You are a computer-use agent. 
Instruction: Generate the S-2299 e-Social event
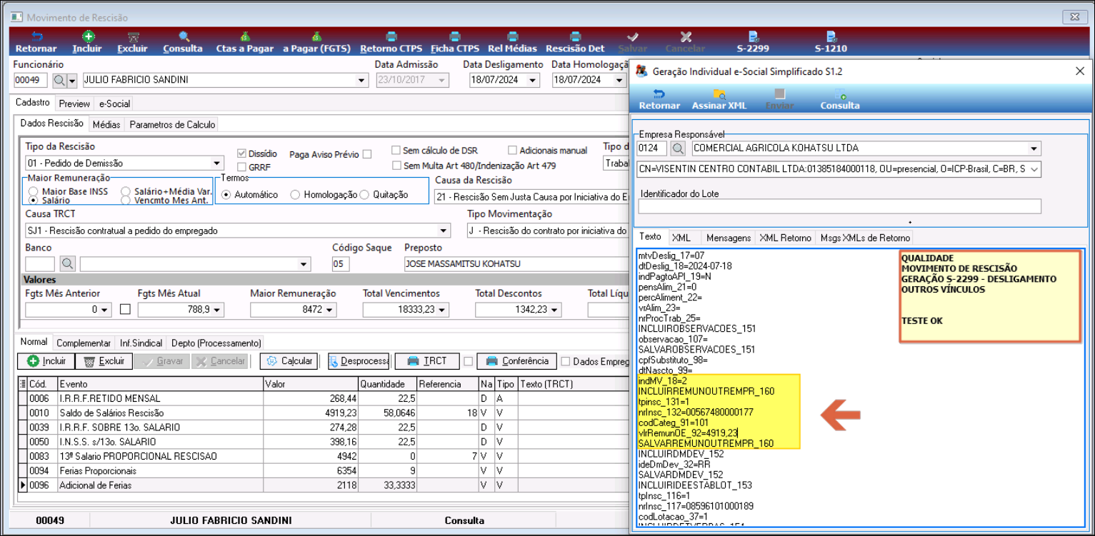click(753, 42)
